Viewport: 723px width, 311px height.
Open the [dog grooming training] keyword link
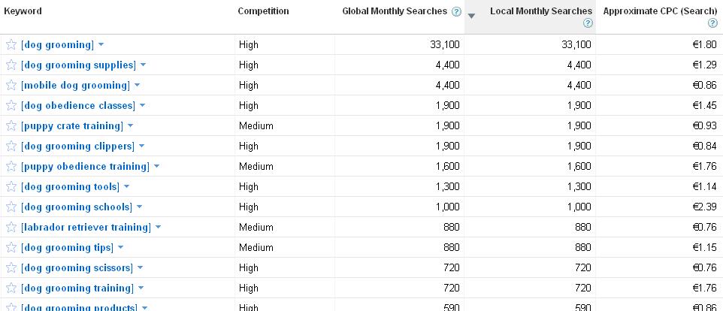click(x=77, y=288)
